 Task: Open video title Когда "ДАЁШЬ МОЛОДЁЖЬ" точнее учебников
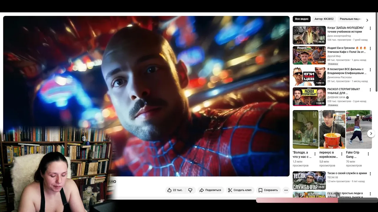pos(346,30)
